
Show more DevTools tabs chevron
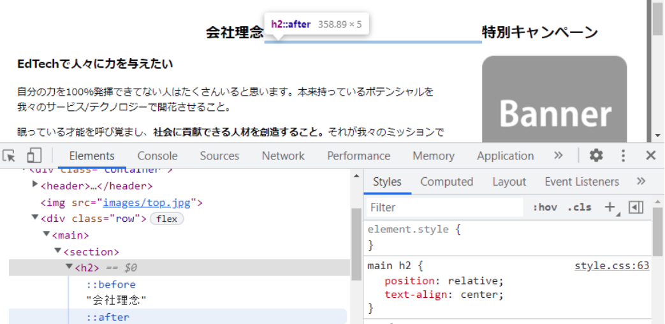pyautogui.click(x=558, y=156)
